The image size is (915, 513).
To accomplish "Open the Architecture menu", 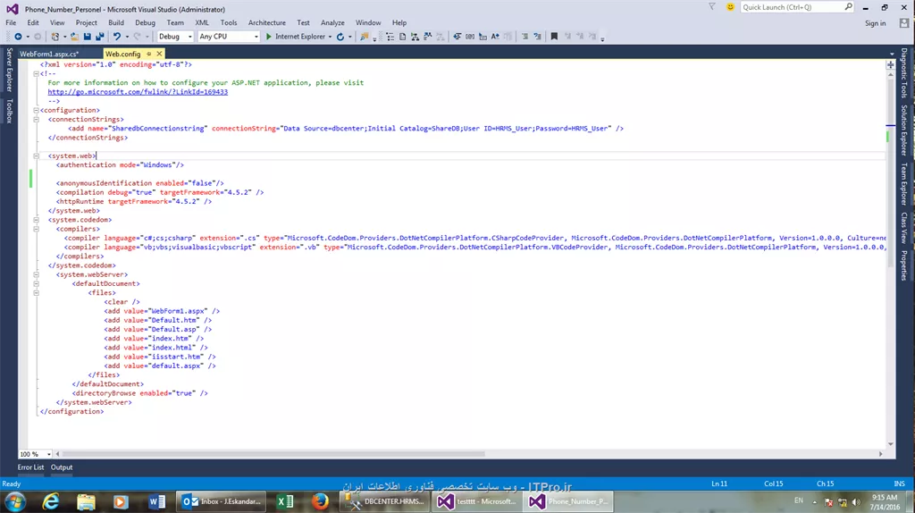I will coord(266,22).
